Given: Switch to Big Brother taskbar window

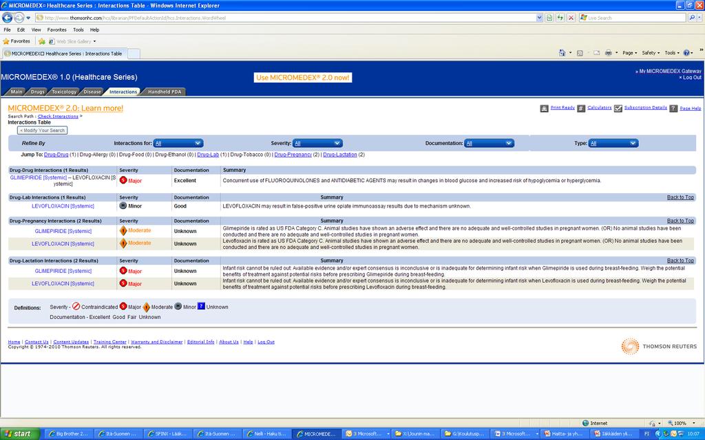Looking at the screenshot, I should click(70, 434).
